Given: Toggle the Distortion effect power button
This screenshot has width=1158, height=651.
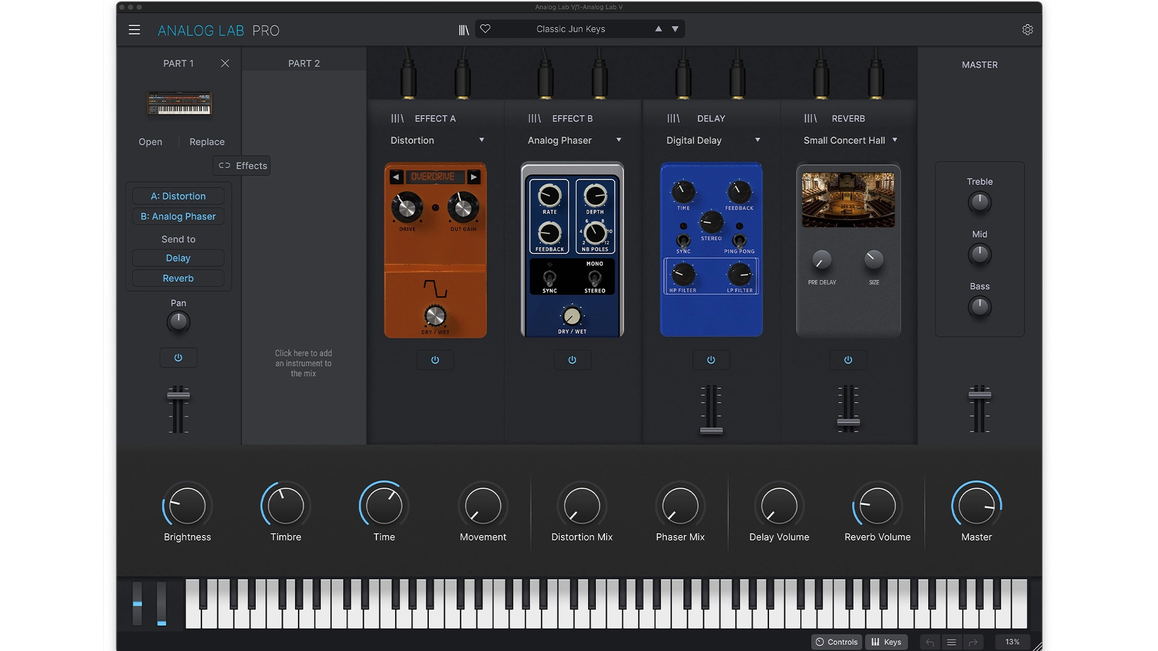Looking at the screenshot, I should (435, 360).
